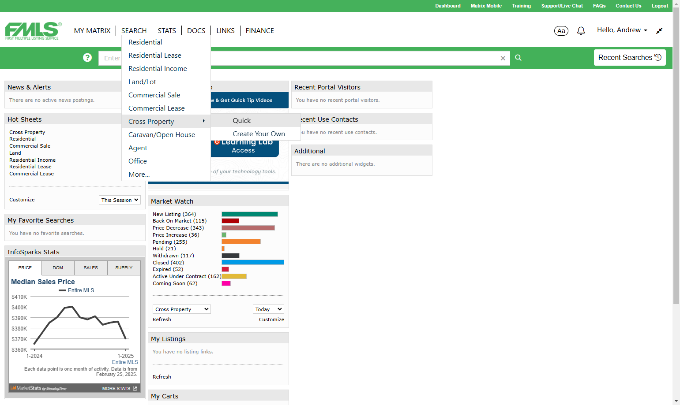Open the DOCS menu
680x405 pixels.
[x=196, y=31]
